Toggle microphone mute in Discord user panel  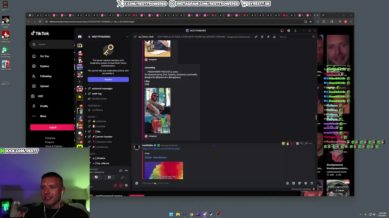click(x=115, y=185)
